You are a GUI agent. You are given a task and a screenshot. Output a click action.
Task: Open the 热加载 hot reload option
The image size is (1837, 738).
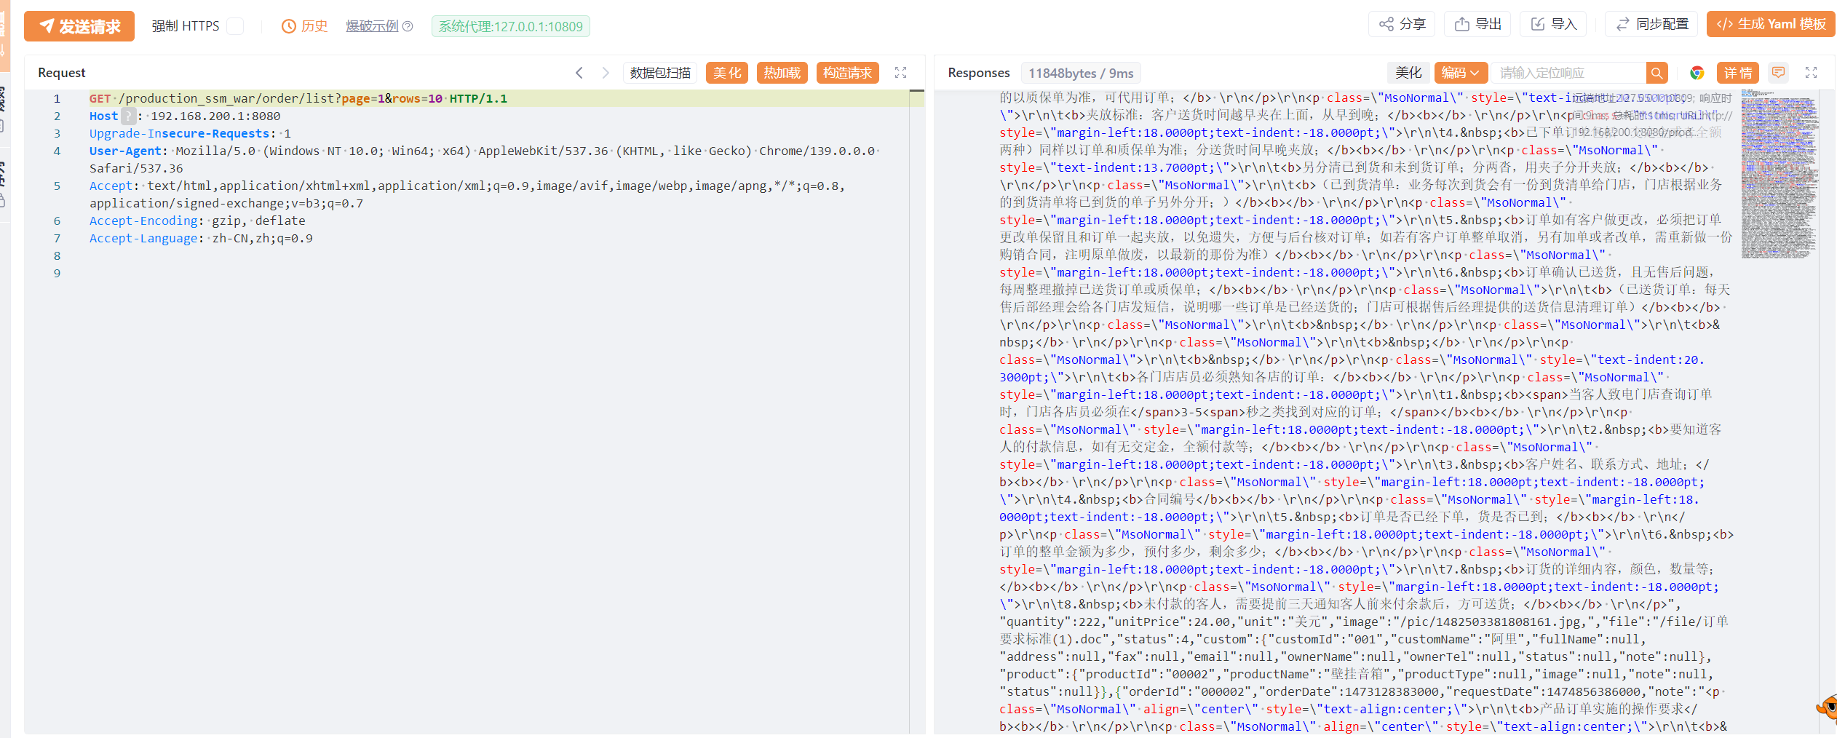[x=782, y=73]
